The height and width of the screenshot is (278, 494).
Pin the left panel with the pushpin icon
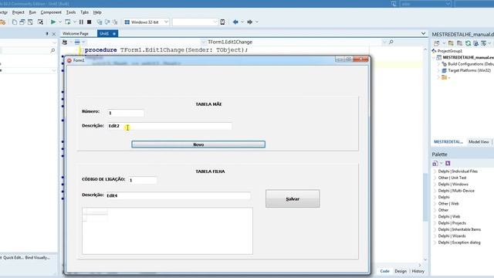pos(47,34)
